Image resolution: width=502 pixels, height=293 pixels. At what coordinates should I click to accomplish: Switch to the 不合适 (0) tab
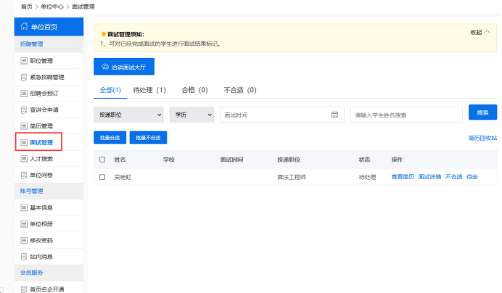(240, 90)
